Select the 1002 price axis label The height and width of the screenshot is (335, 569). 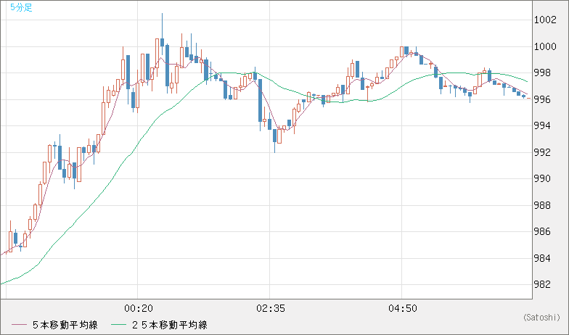(x=544, y=20)
